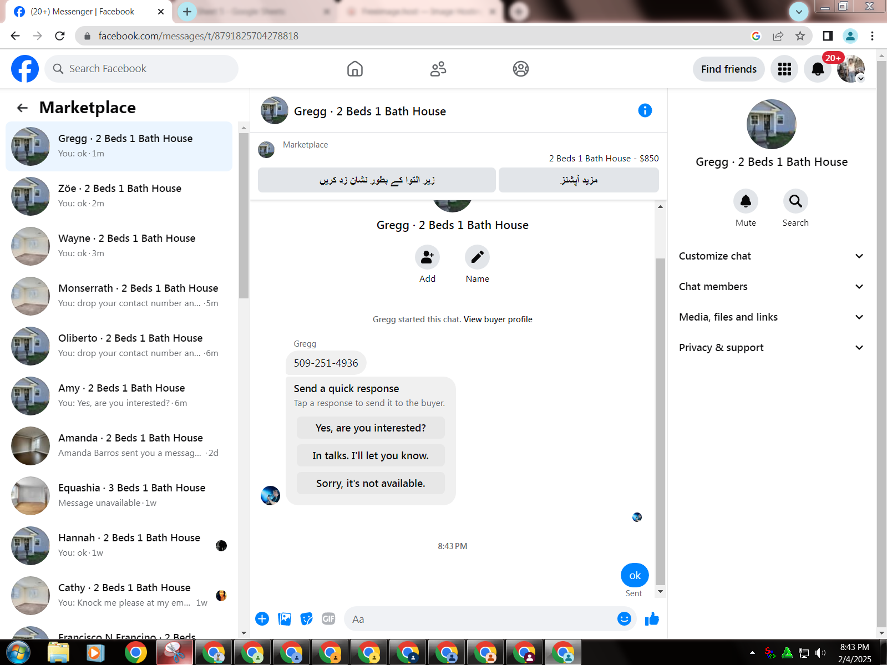Expand Chat members section

[x=771, y=287]
